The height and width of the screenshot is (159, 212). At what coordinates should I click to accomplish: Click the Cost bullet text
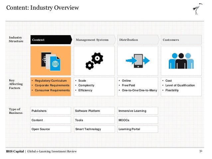point(168,81)
